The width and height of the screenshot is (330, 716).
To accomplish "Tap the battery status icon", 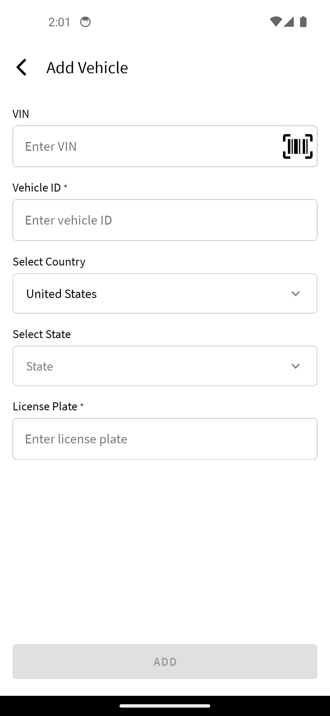I will pyautogui.click(x=303, y=22).
